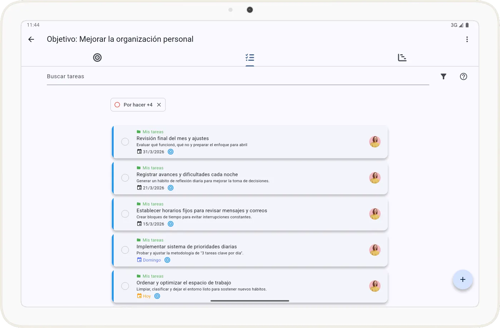
Task: Switch to the objective target tab
Action: 97,58
